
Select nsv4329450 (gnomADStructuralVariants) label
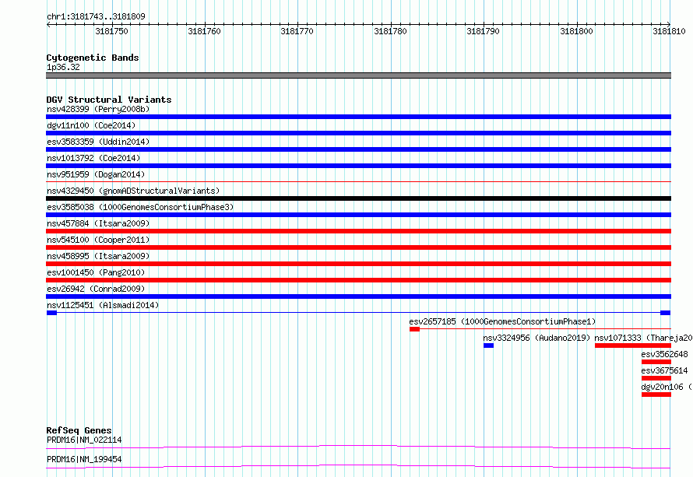coord(133,191)
